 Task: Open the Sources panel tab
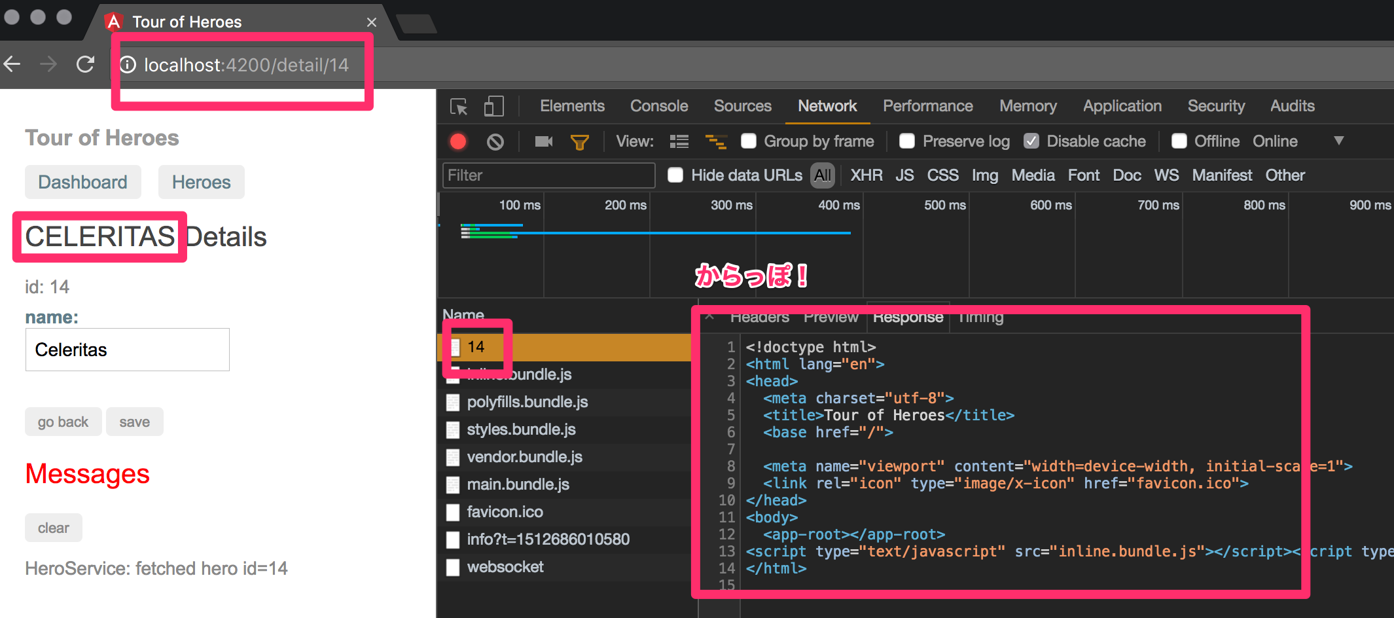click(743, 106)
